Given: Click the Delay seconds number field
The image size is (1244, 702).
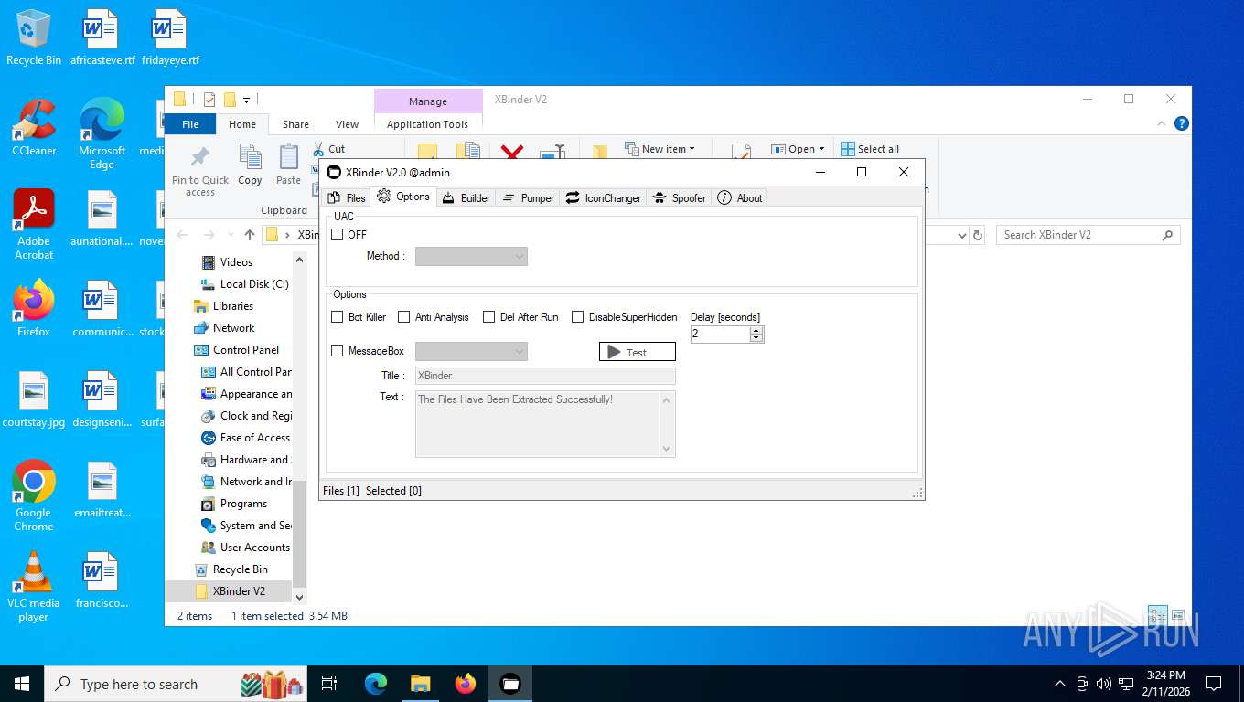Looking at the screenshot, I should pos(720,335).
